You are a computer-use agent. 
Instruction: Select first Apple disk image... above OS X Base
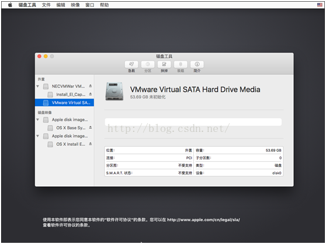(64, 120)
